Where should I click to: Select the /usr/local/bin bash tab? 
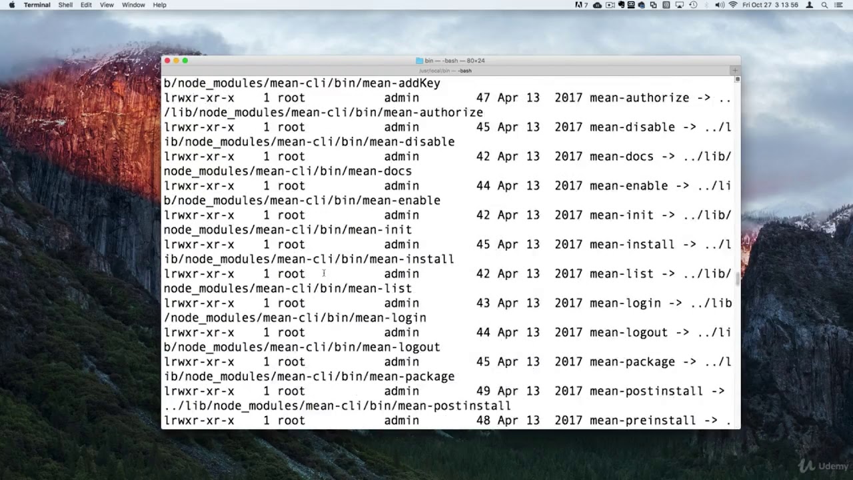[445, 71]
